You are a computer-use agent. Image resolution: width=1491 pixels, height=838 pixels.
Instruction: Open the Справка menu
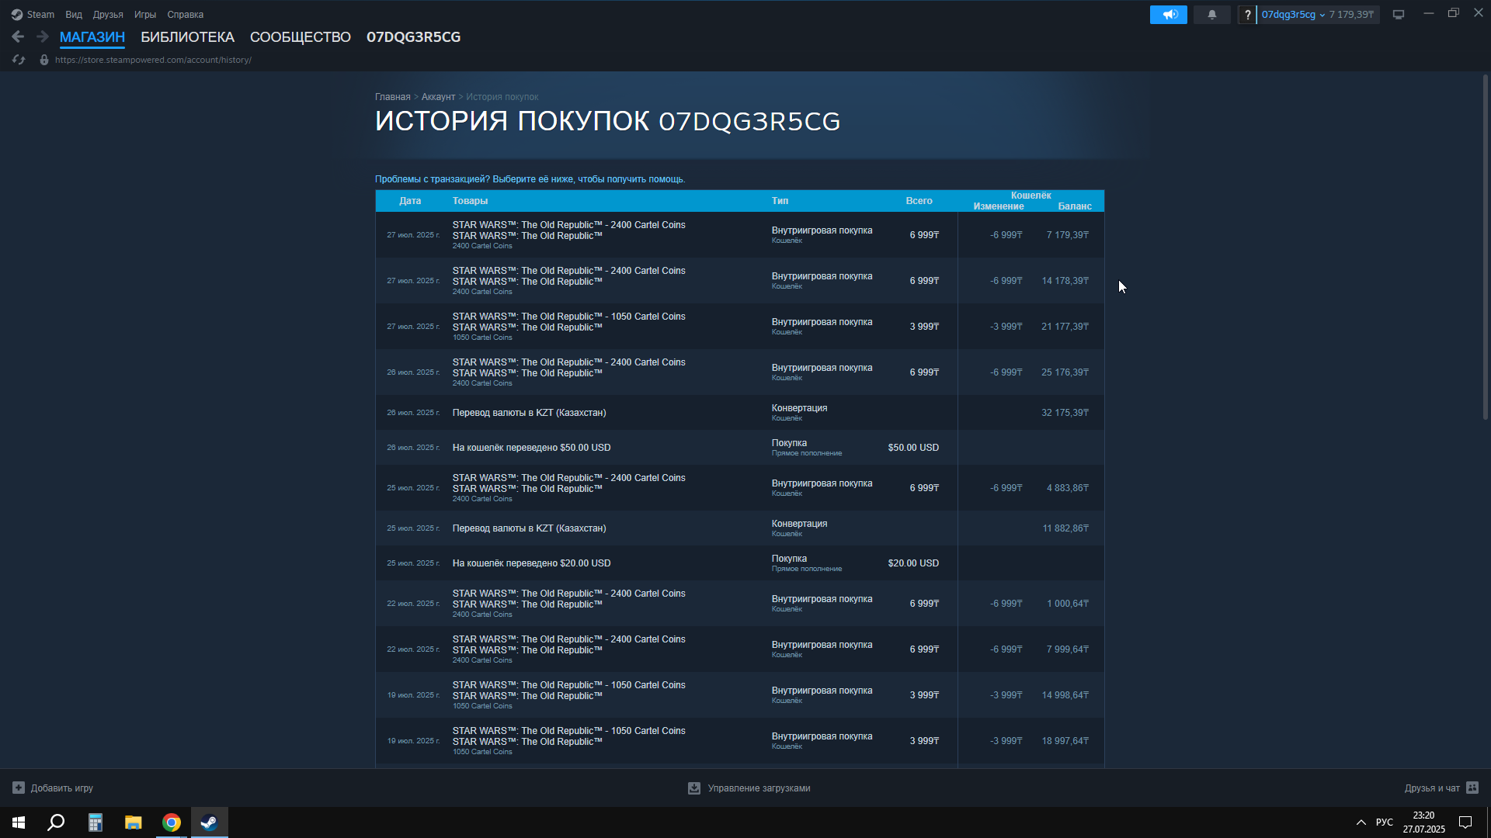pyautogui.click(x=186, y=15)
